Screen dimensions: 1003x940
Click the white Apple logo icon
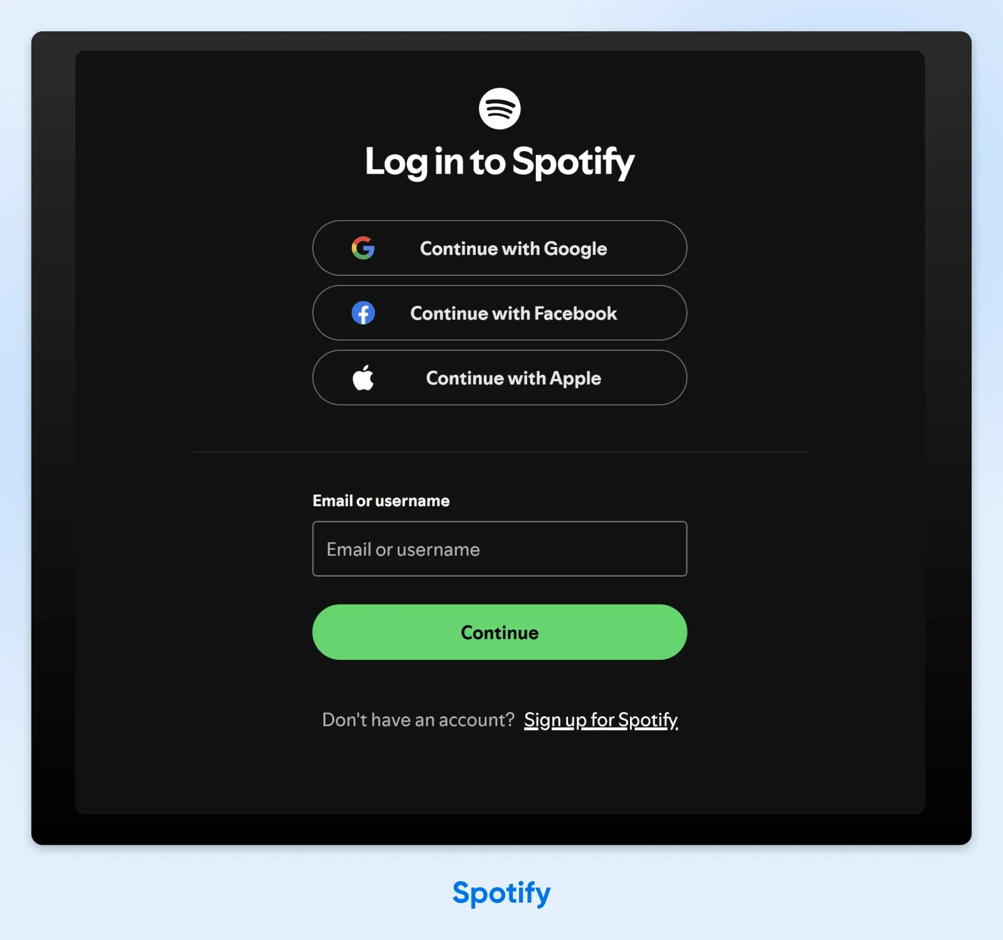(363, 377)
